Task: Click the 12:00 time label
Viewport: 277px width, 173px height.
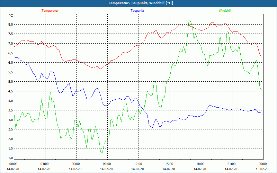Action: point(138,164)
